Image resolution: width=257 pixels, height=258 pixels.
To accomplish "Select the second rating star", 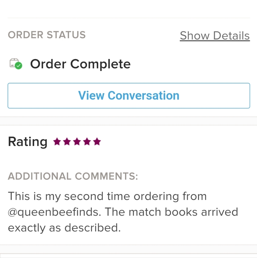I will click(x=67, y=142).
